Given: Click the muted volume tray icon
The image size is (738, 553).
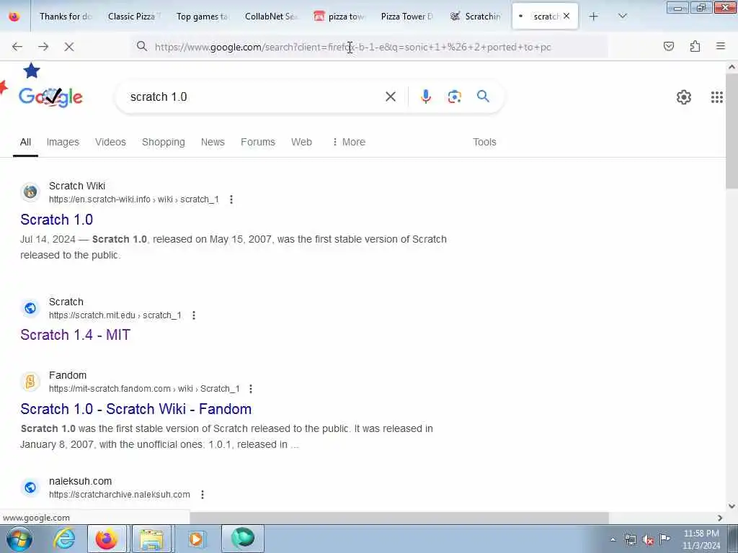Looking at the screenshot, I should (648, 540).
